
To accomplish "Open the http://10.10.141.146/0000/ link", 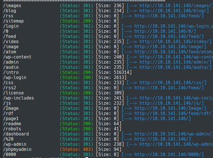I will click(x=168, y=154).
